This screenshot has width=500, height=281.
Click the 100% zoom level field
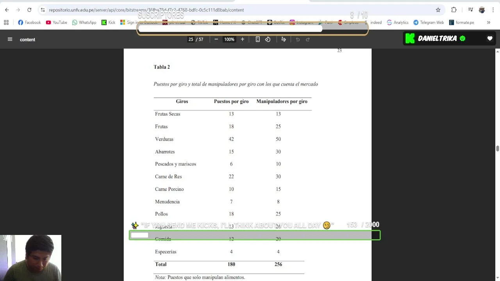pyautogui.click(x=229, y=39)
